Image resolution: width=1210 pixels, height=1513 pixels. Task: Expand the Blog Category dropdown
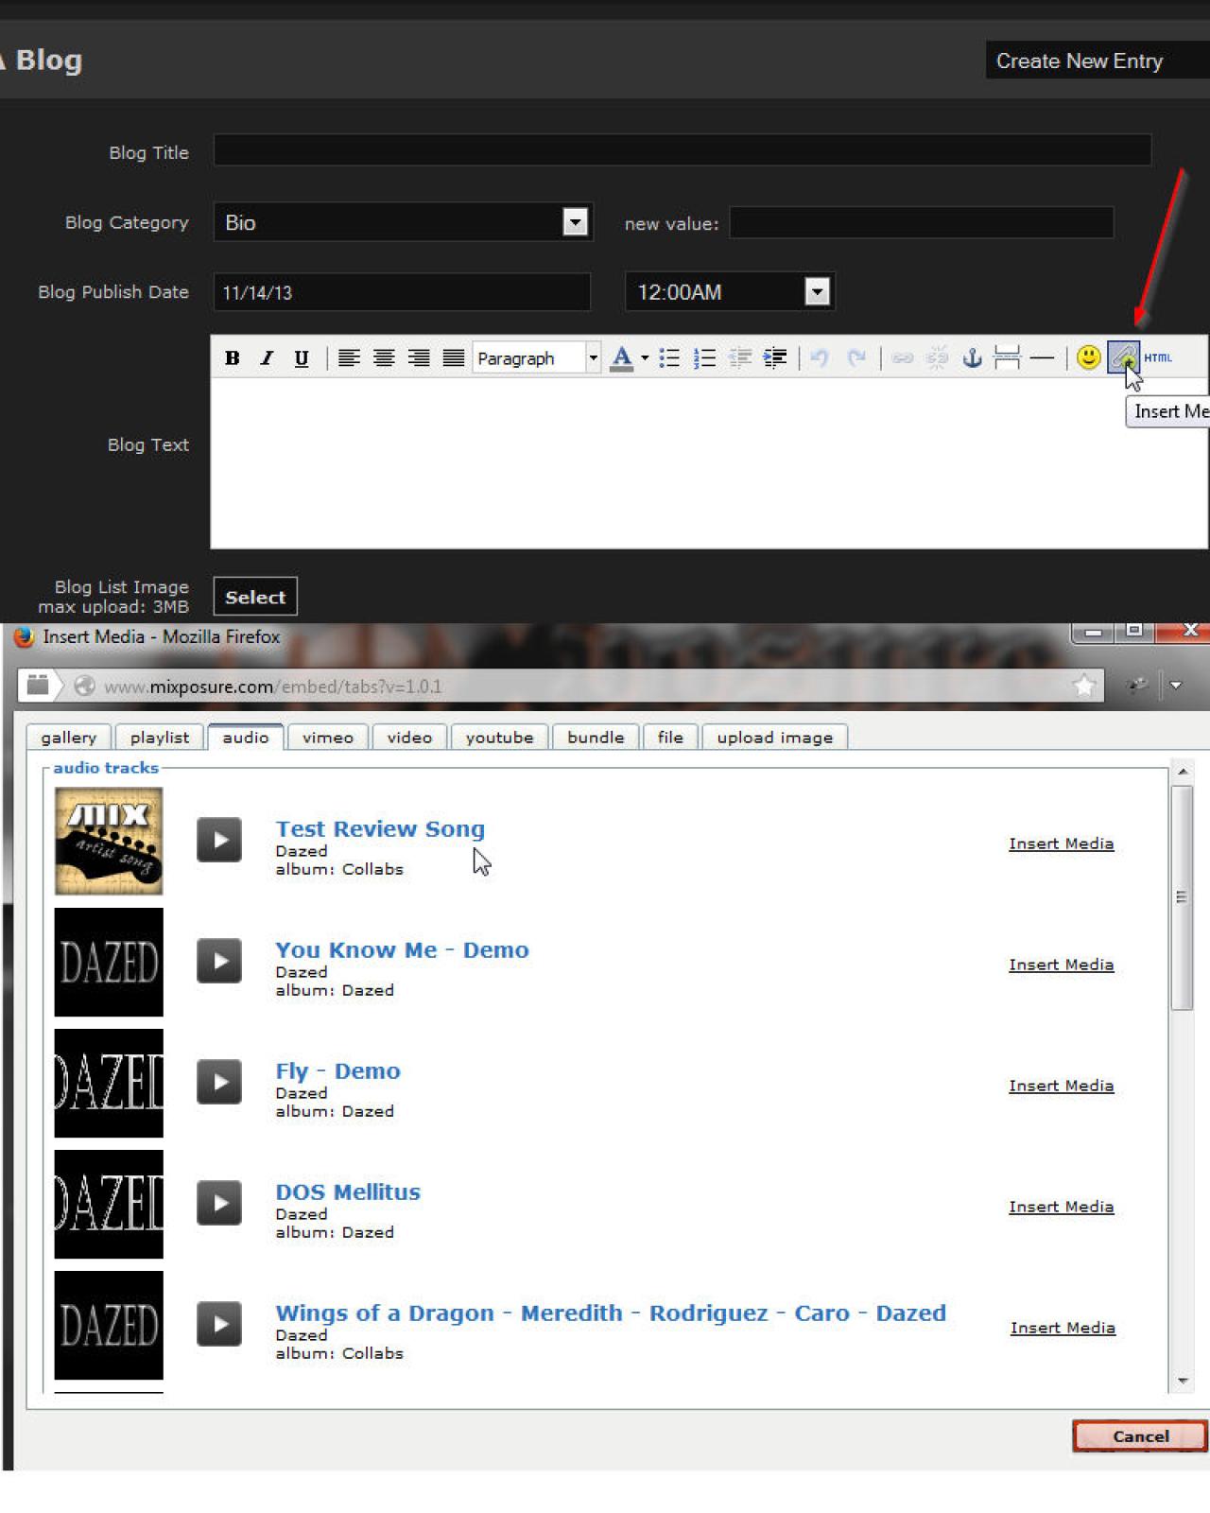[575, 222]
